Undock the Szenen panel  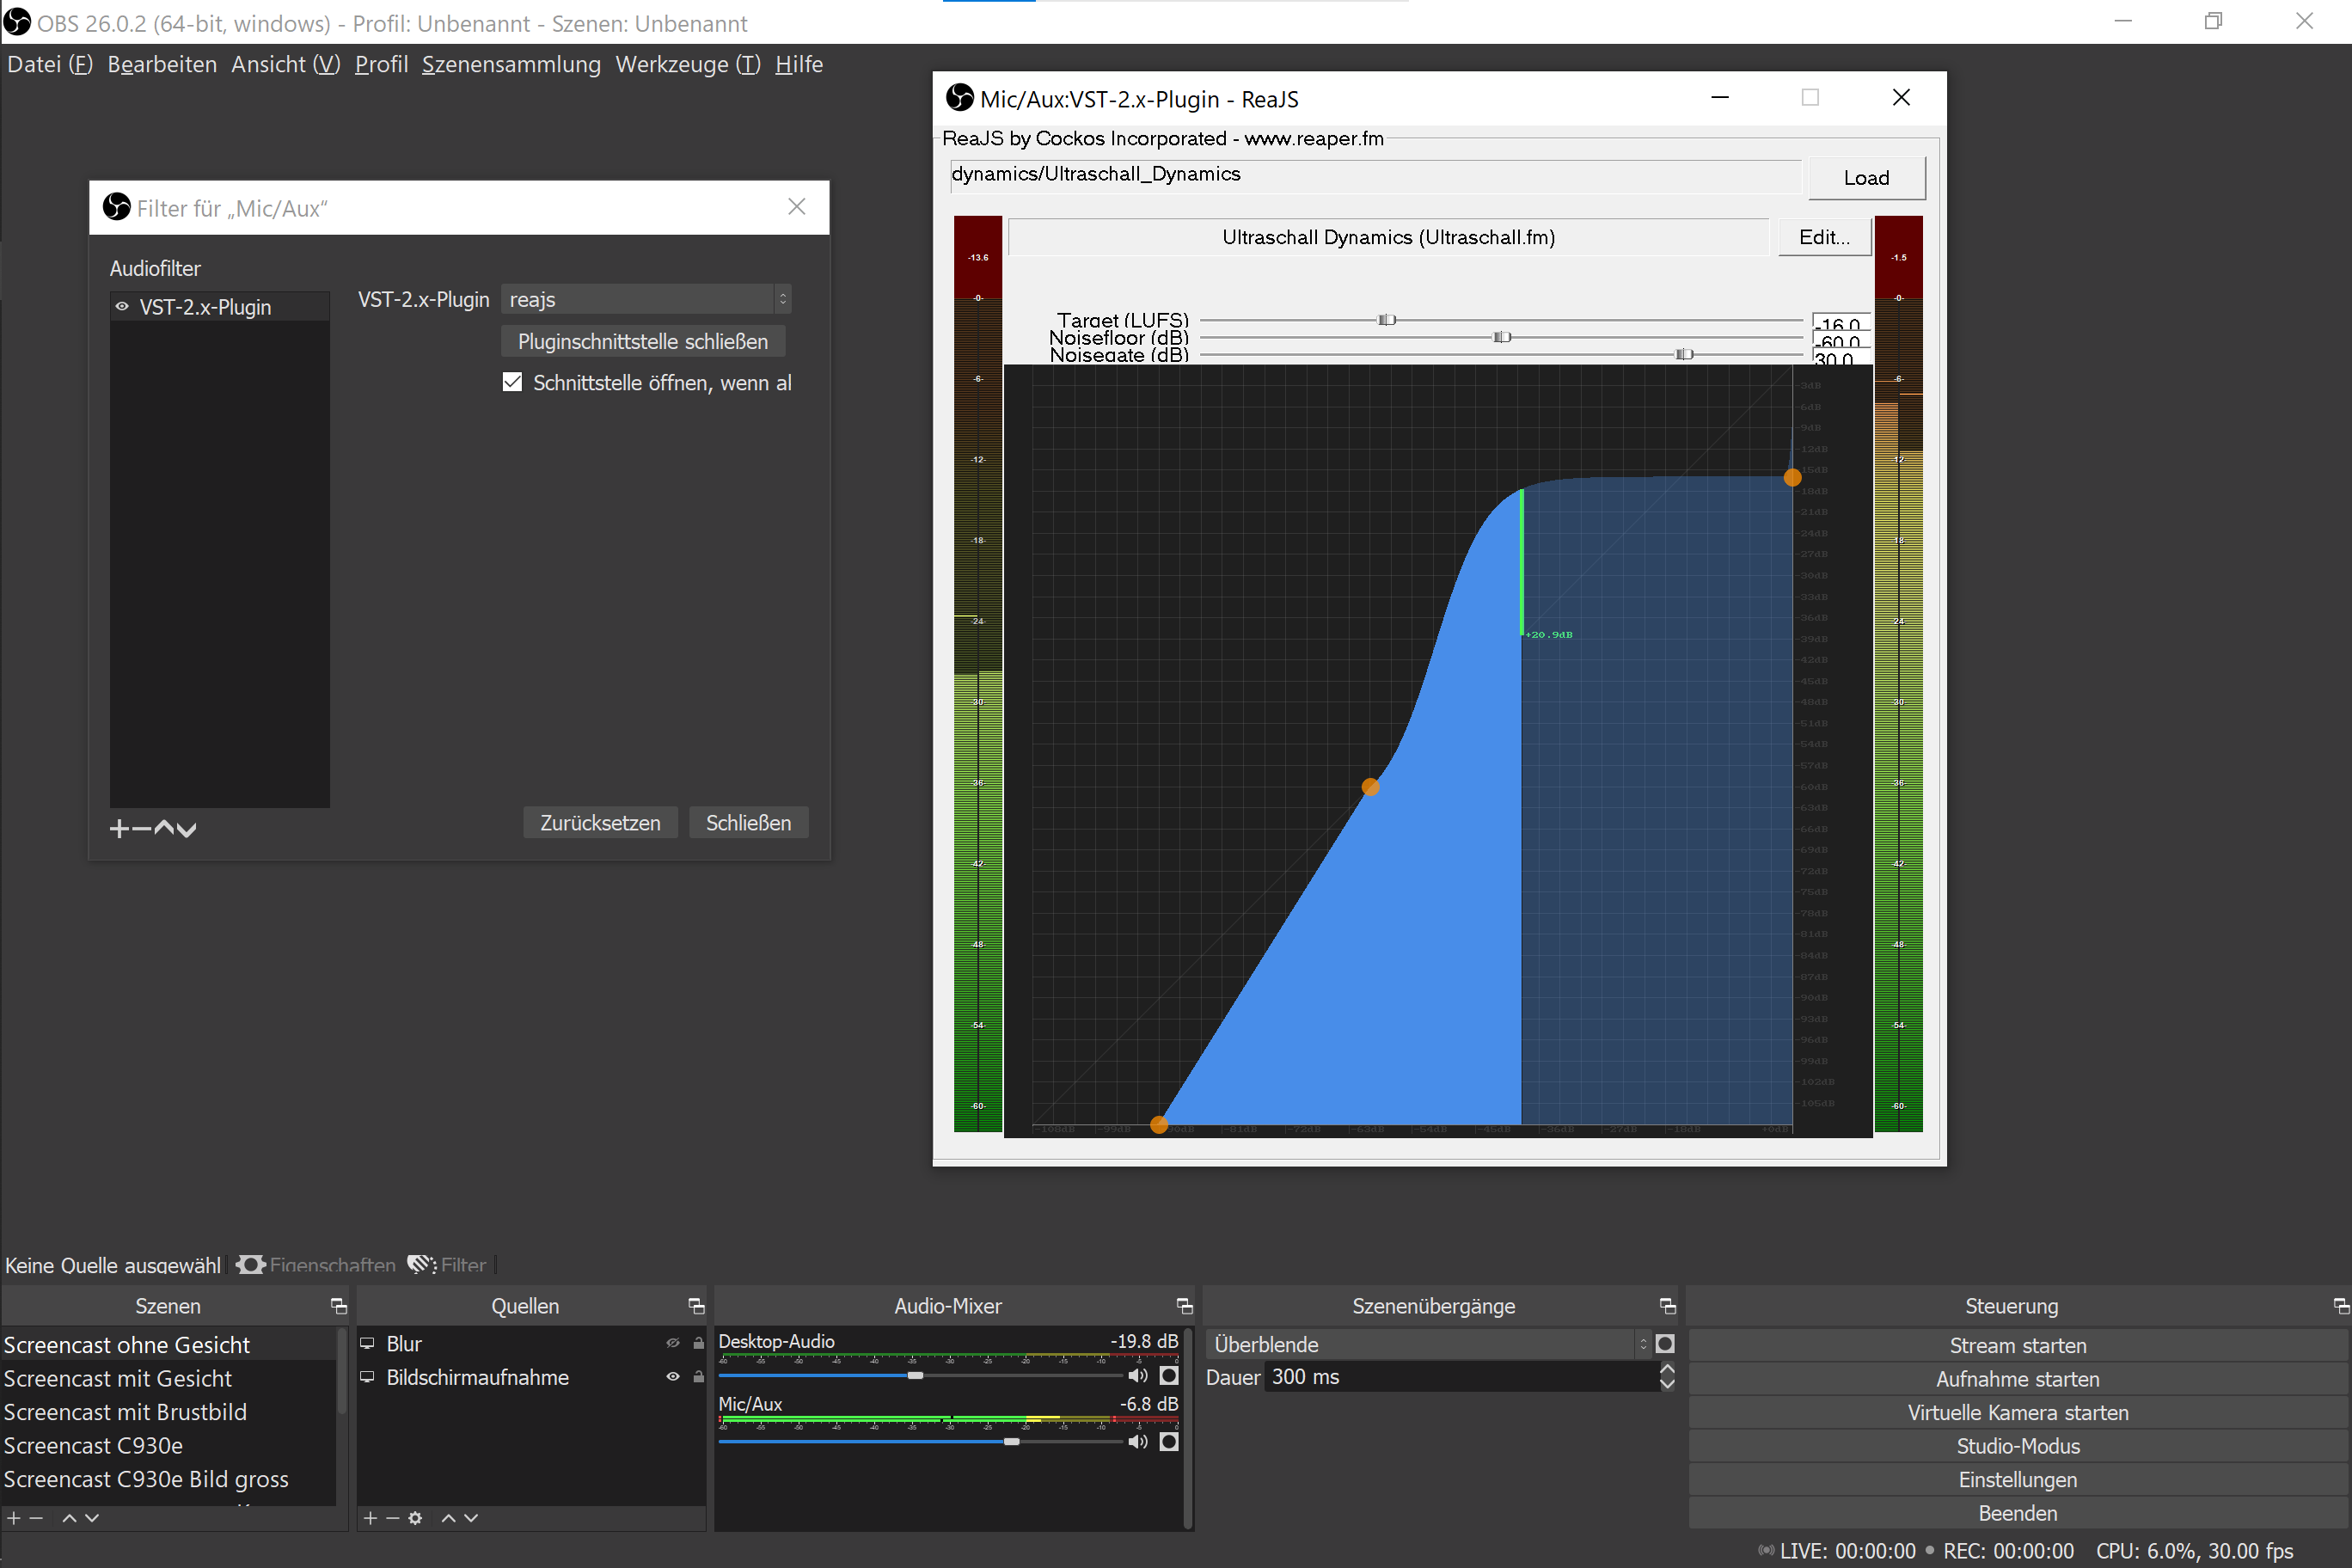(339, 1306)
